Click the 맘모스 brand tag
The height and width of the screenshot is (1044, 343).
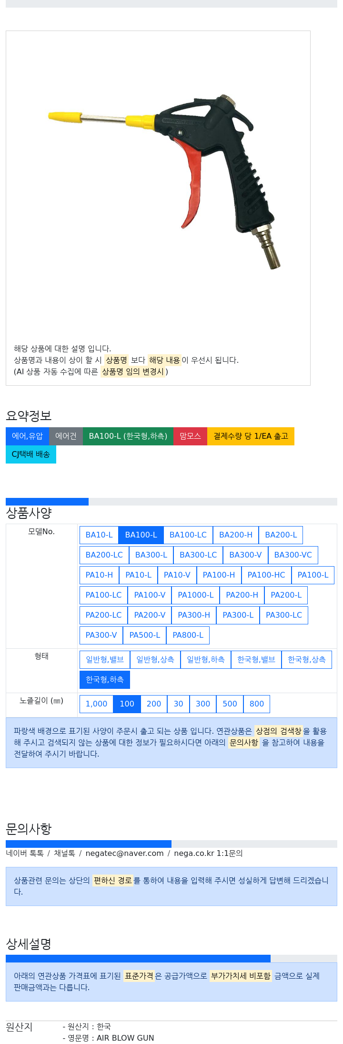coord(190,436)
